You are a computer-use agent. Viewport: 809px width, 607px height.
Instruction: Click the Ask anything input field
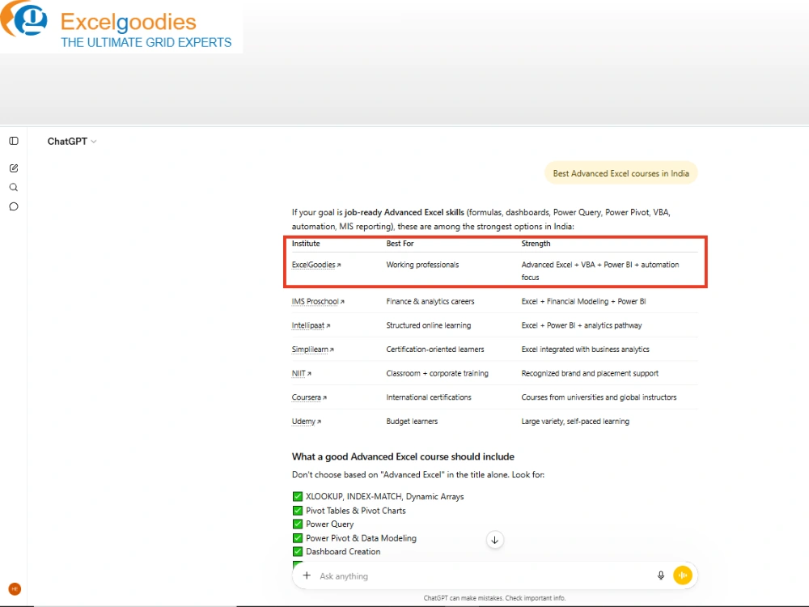[482, 576]
